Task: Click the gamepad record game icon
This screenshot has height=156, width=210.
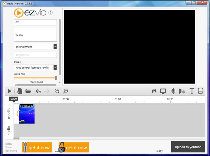Action: pyautogui.click(x=154, y=91)
